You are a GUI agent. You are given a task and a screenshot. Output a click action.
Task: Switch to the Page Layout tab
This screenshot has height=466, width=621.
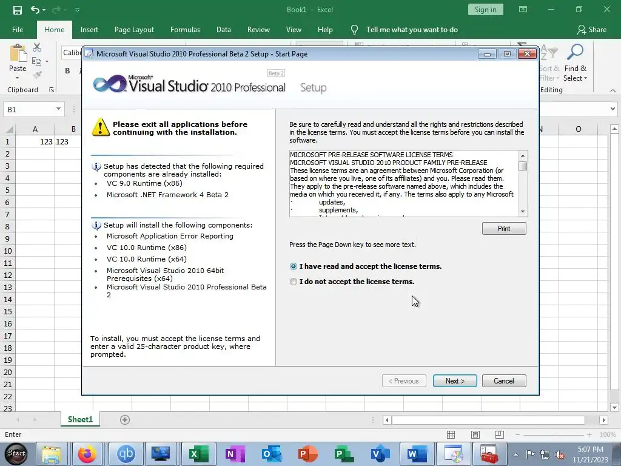[134, 30]
